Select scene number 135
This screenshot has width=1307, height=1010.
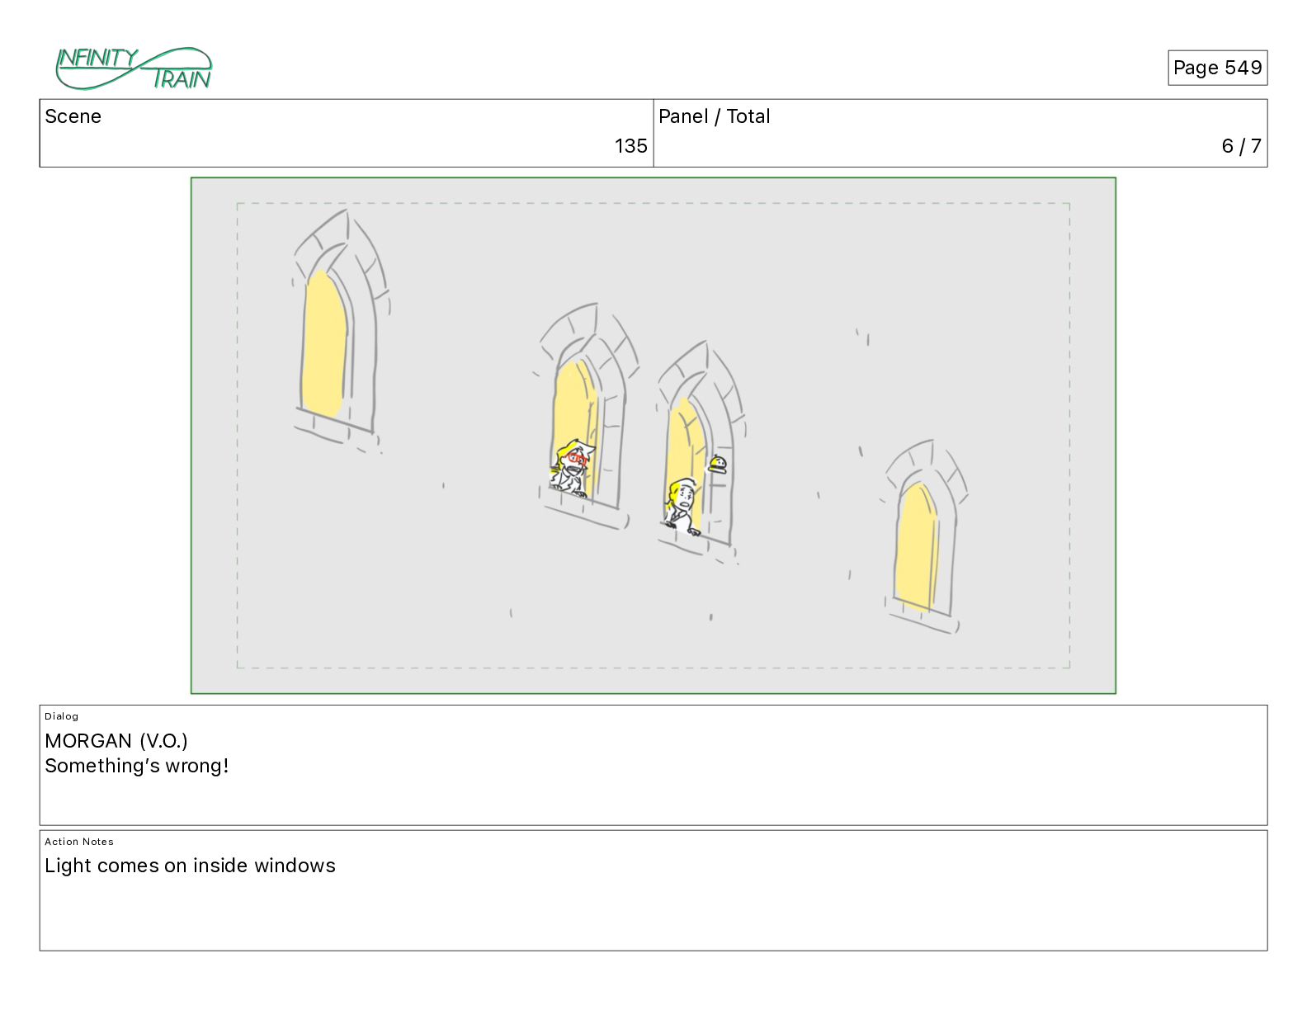(630, 146)
